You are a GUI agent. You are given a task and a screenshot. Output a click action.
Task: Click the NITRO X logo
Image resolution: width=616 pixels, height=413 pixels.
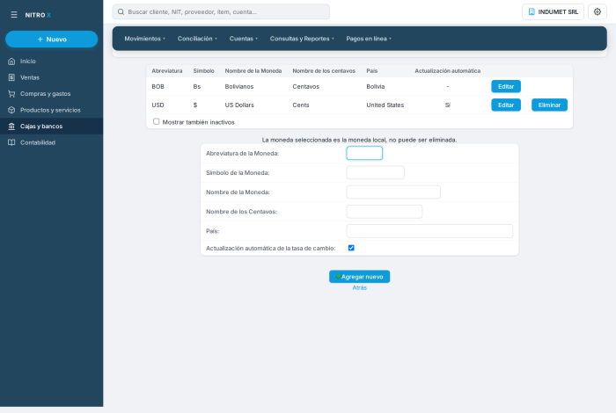coord(38,15)
